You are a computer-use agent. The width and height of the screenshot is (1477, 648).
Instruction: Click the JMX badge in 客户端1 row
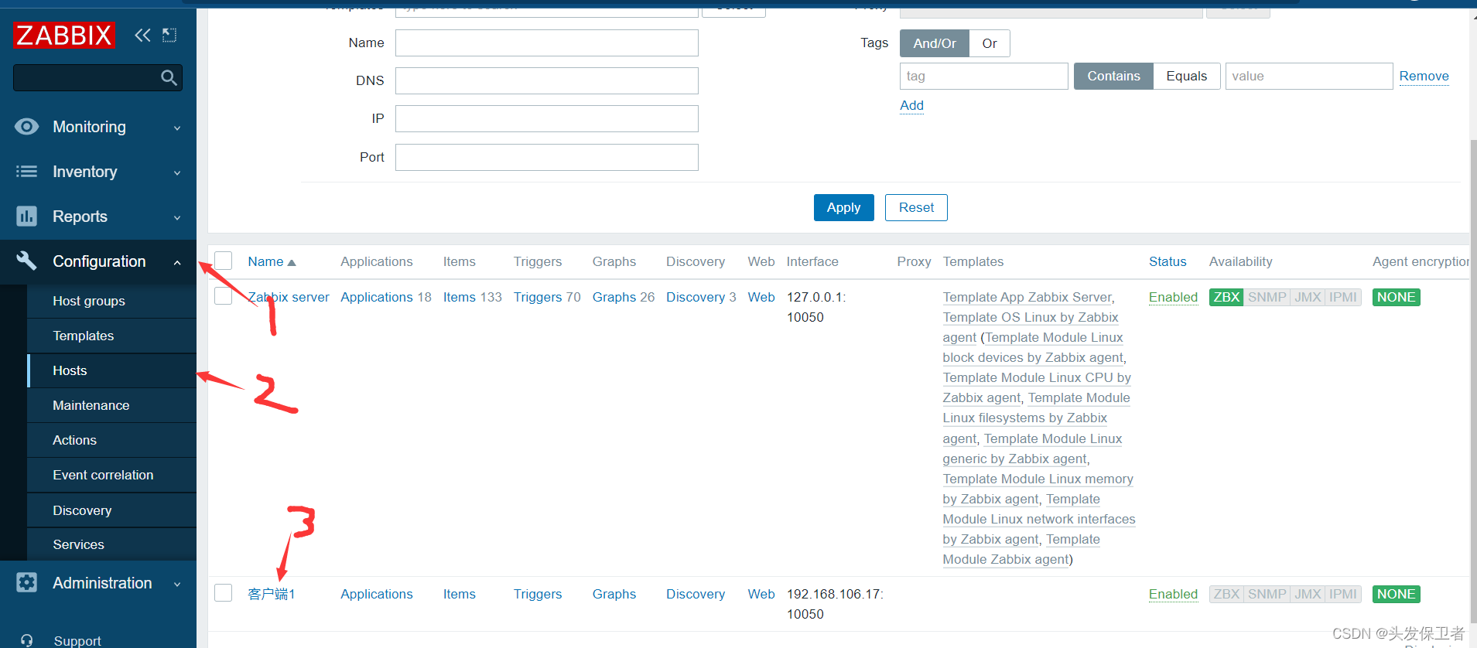pyautogui.click(x=1308, y=594)
